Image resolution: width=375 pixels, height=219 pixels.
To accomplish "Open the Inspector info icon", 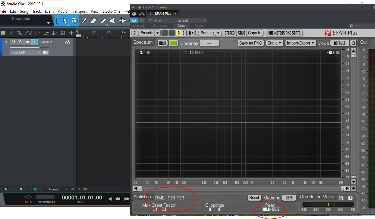I will 11,33.
